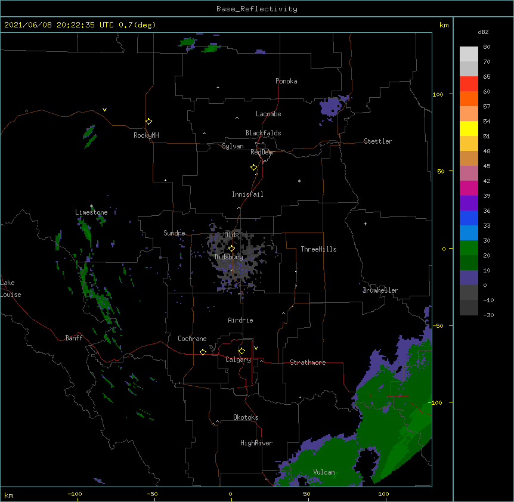
Task: Select the Cochrane label
Action: [192, 339]
